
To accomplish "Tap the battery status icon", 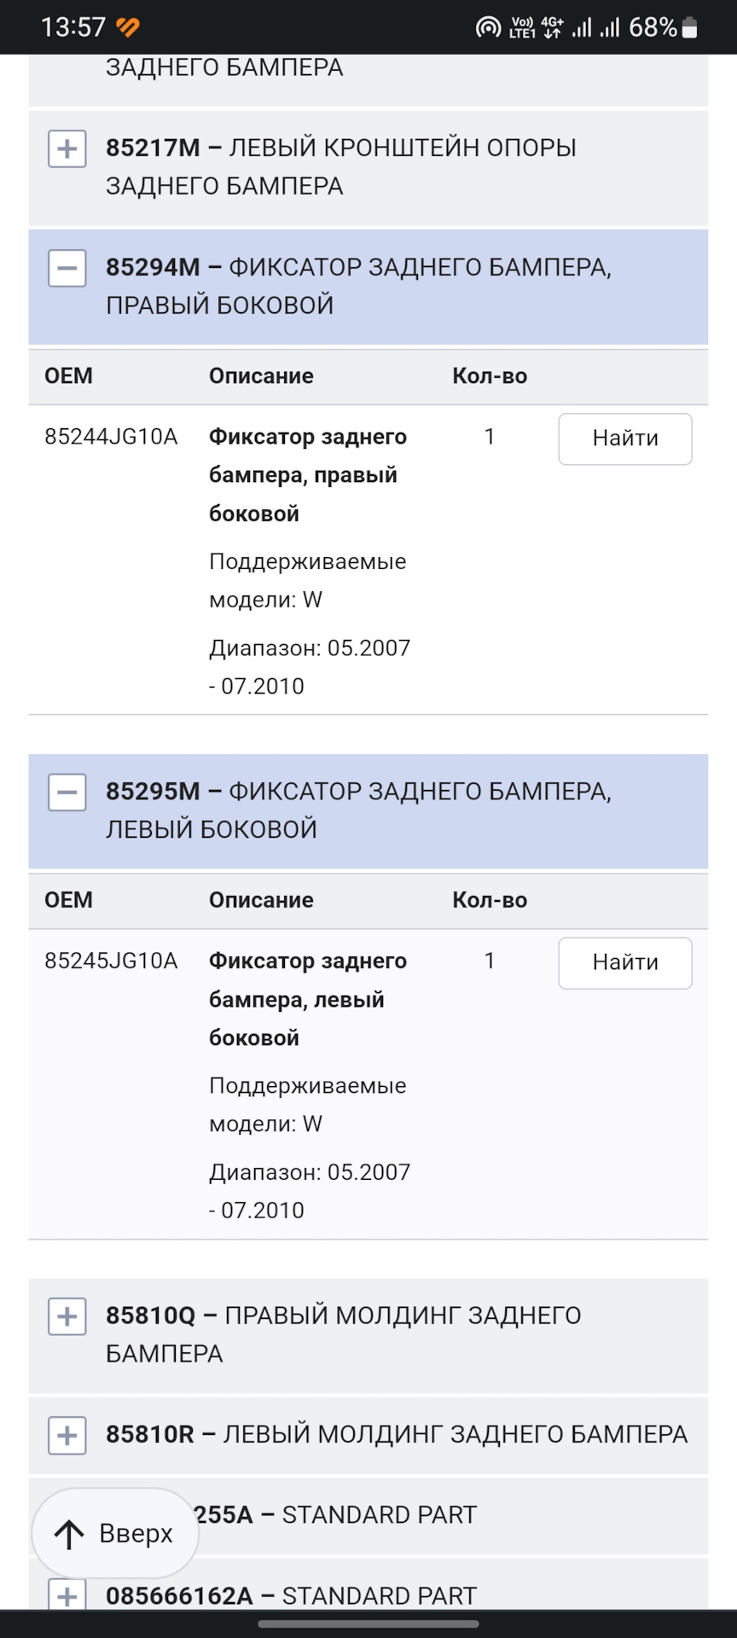I will (690, 28).
